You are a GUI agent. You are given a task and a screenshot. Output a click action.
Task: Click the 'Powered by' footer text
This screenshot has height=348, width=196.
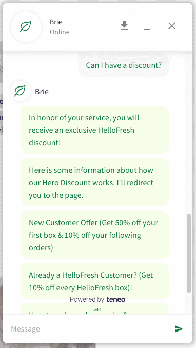point(87,300)
